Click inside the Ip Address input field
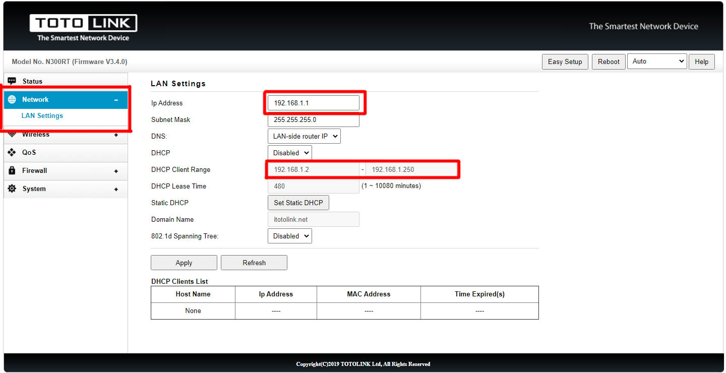 [313, 102]
